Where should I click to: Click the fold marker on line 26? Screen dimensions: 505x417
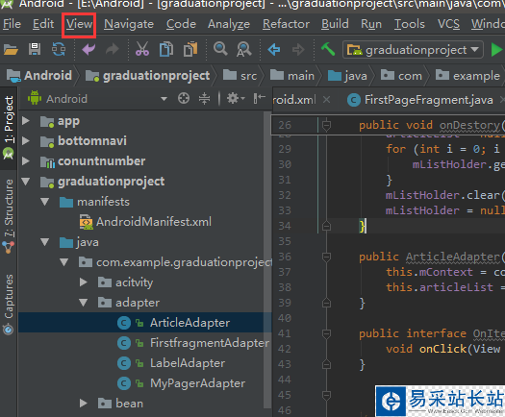tap(326, 125)
